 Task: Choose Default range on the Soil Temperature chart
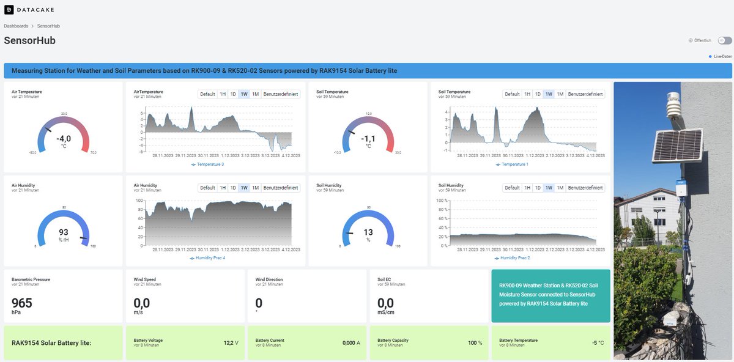pos(513,94)
